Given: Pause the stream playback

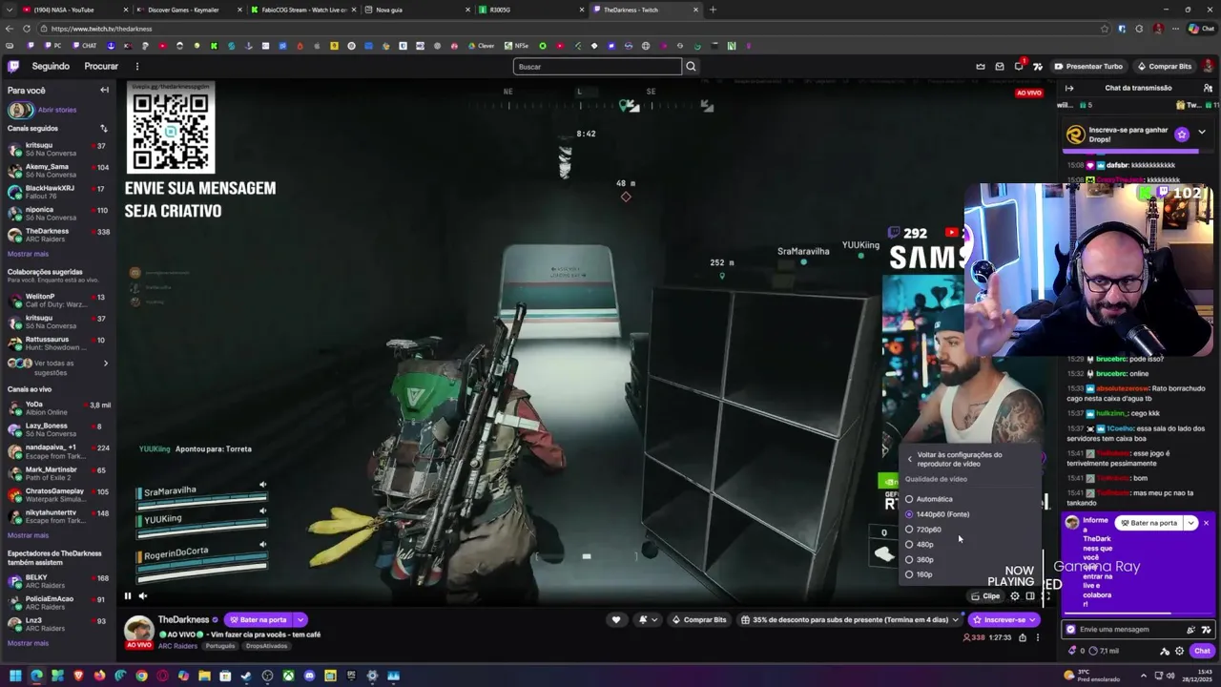Looking at the screenshot, I should [127, 596].
